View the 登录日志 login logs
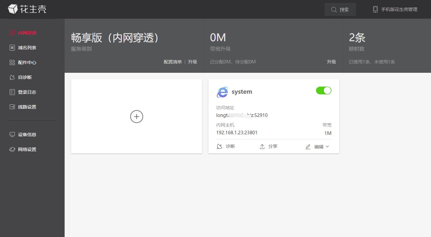The width and height of the screenshot is (431, 237). [x=27, y=92]
